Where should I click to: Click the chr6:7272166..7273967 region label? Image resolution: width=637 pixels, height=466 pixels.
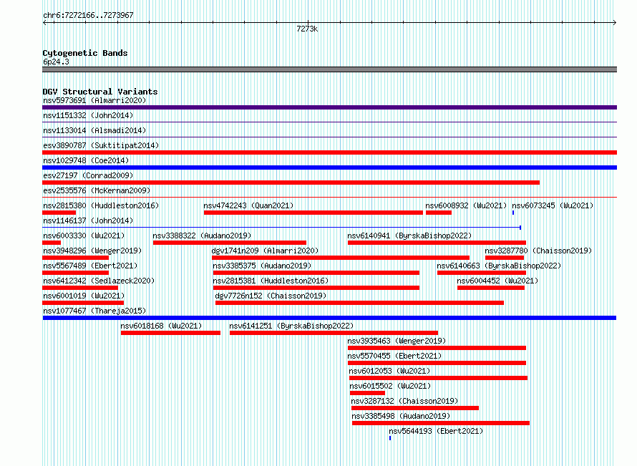tap(88, 15)
